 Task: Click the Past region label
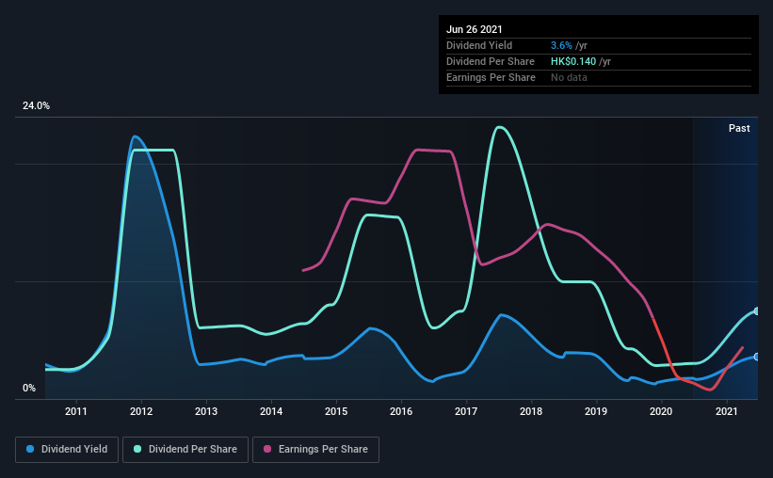pyautogui.click(x=739, y=128)
